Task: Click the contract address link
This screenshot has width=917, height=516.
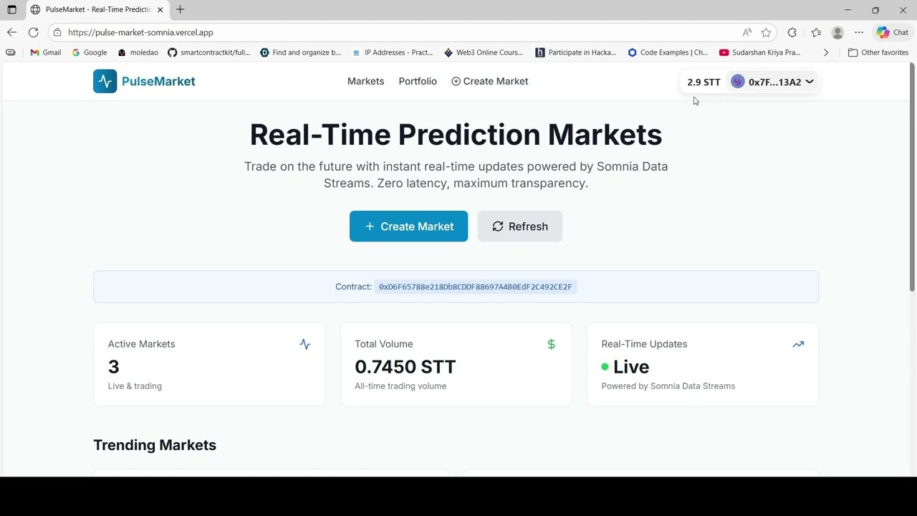Action: coord(475,287)
